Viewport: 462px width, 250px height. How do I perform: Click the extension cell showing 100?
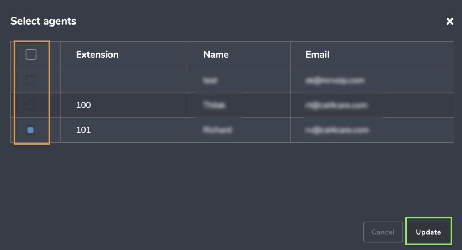pos(124,105)
